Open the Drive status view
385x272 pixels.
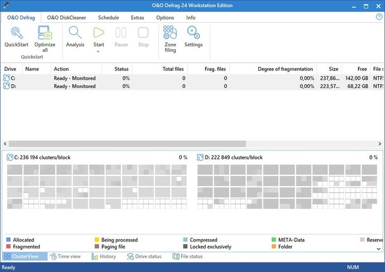[x=144, y=256]
